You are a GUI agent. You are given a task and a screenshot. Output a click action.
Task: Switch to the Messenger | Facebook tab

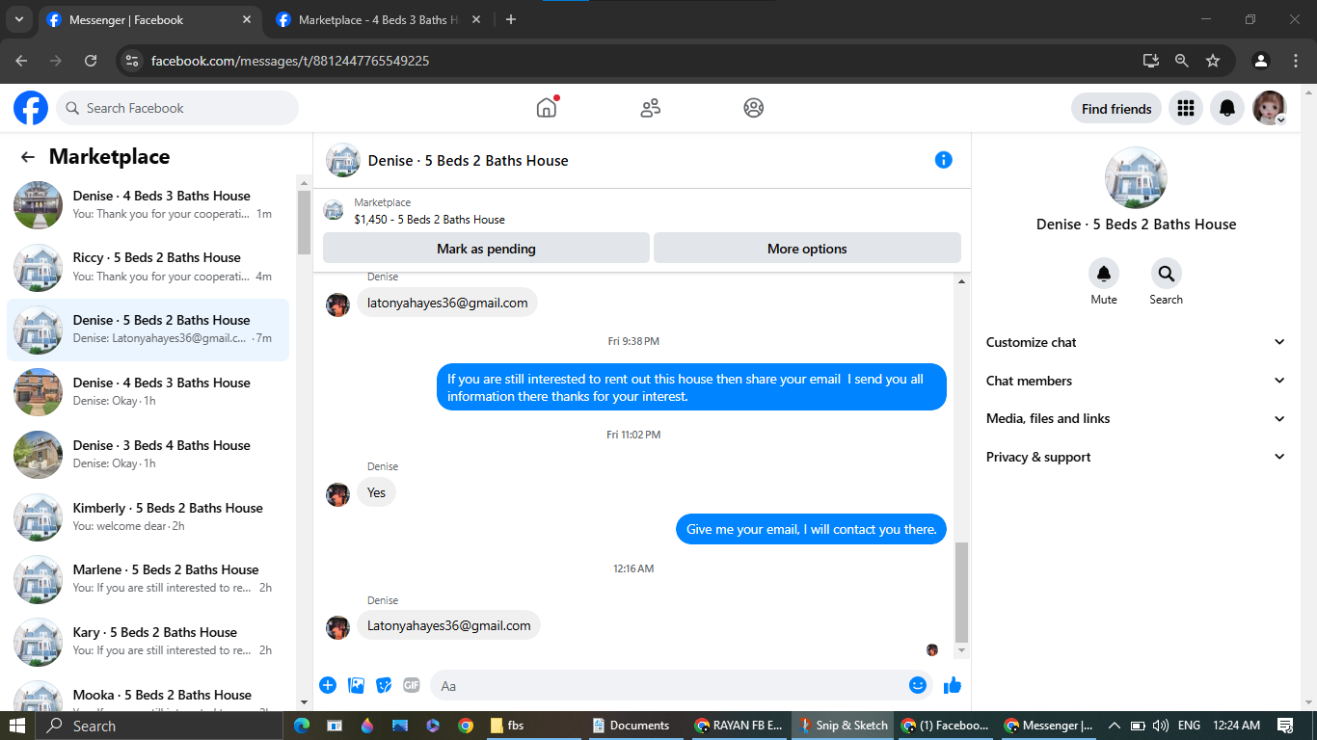click(x=149, y=19)
